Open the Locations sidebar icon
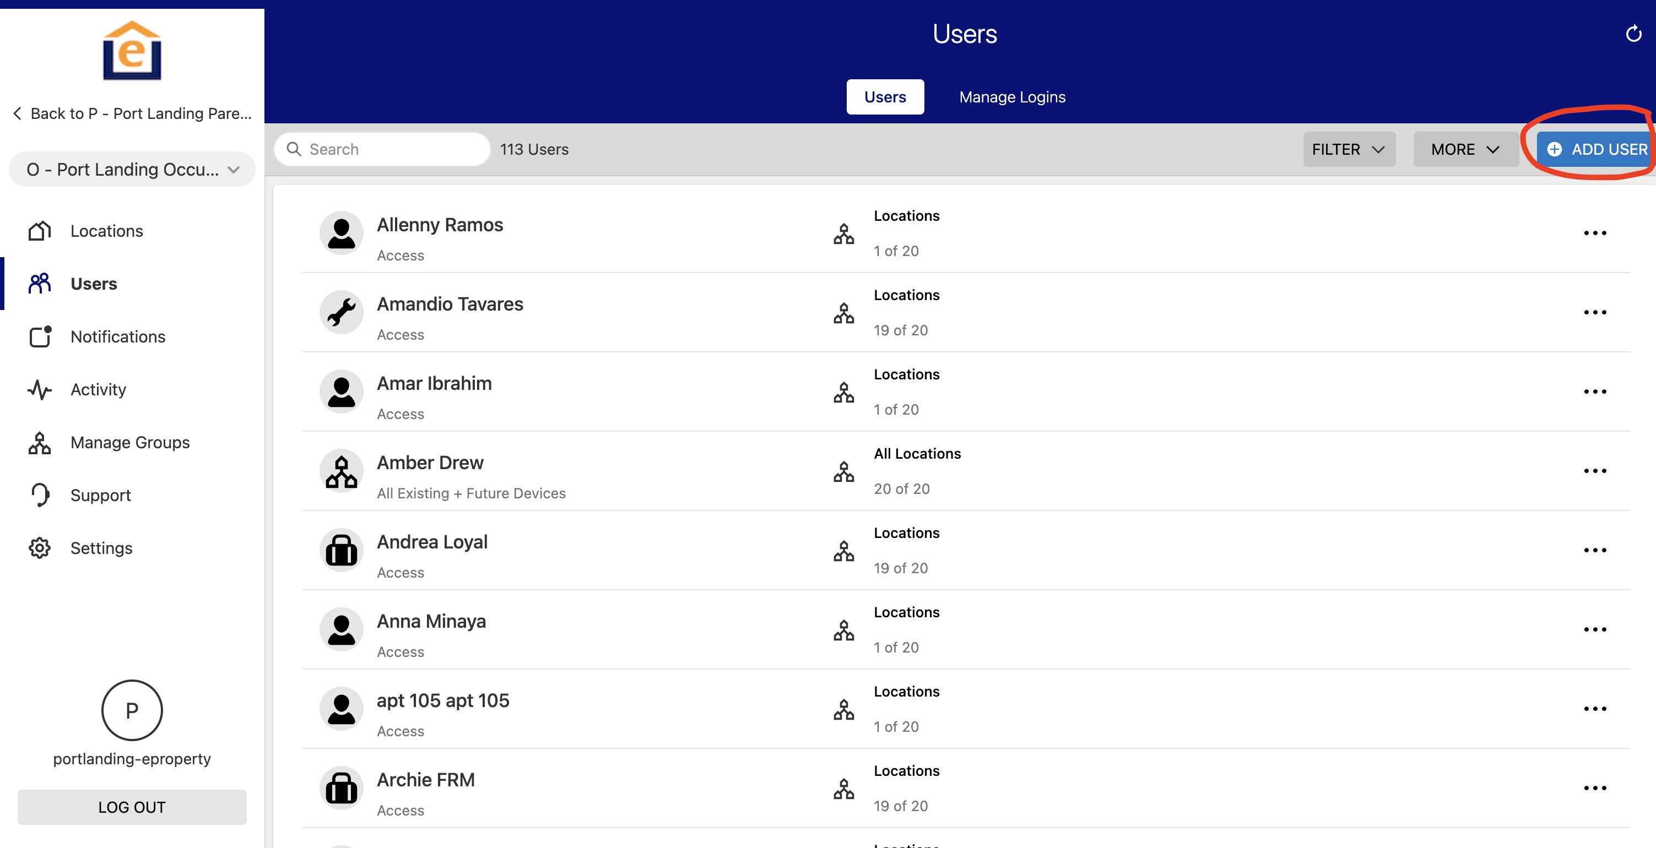1656x848 pixels. pyautogui.click(x=40, y=231)
